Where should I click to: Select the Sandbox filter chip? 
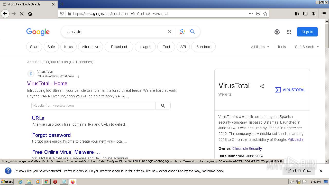click(x=203, y=47)
